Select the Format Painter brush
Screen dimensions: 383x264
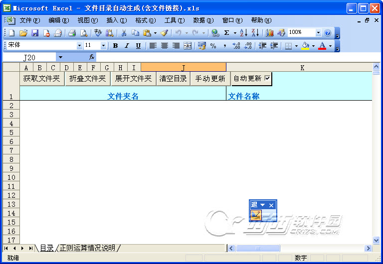(164, 33)
